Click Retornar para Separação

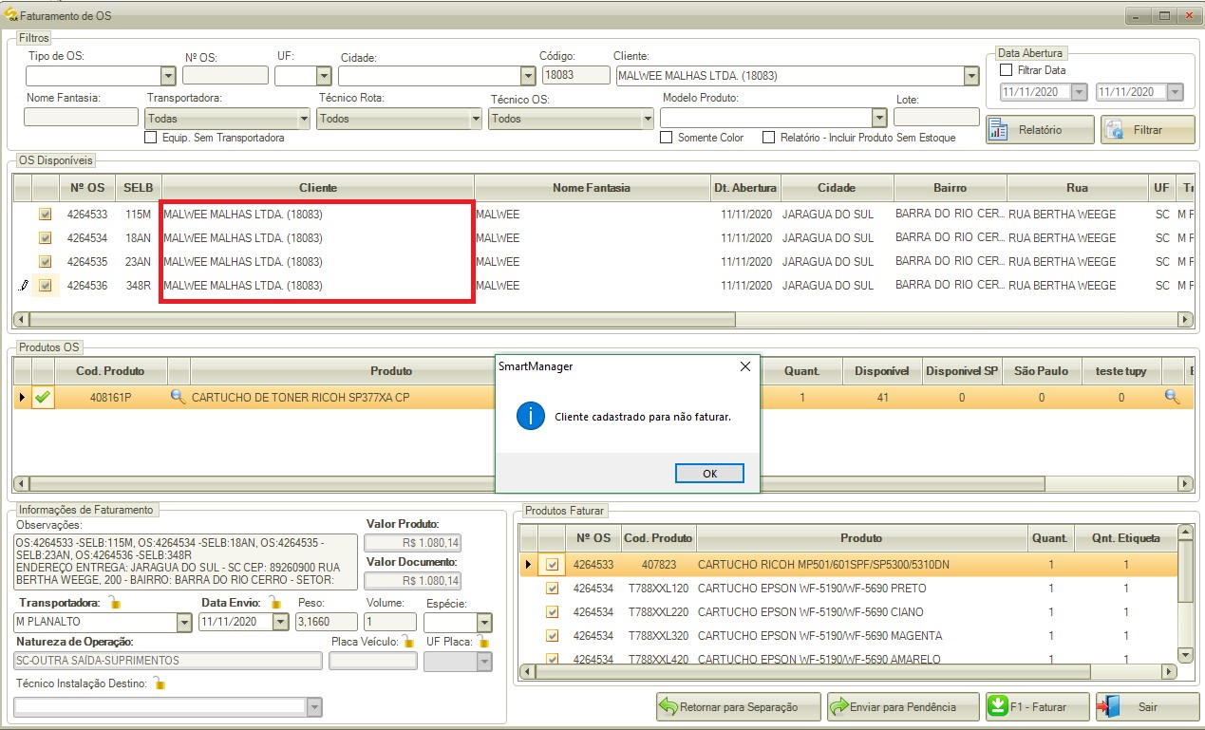tap(739, 707)
